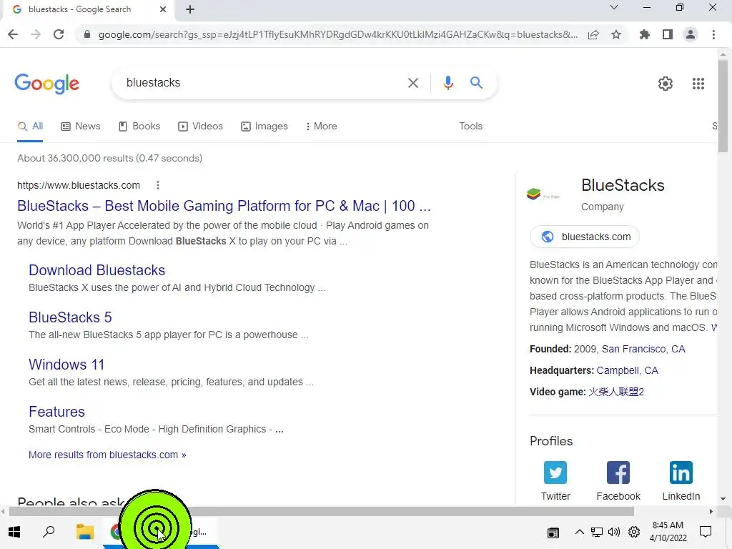The image size is (732, 549).
Task: Click the BlueStacks company logo thumbnail
Action: [544, 194]
